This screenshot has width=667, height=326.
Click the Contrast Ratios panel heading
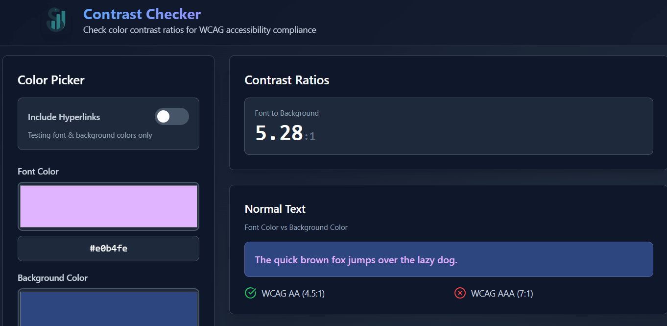[287, 80]
